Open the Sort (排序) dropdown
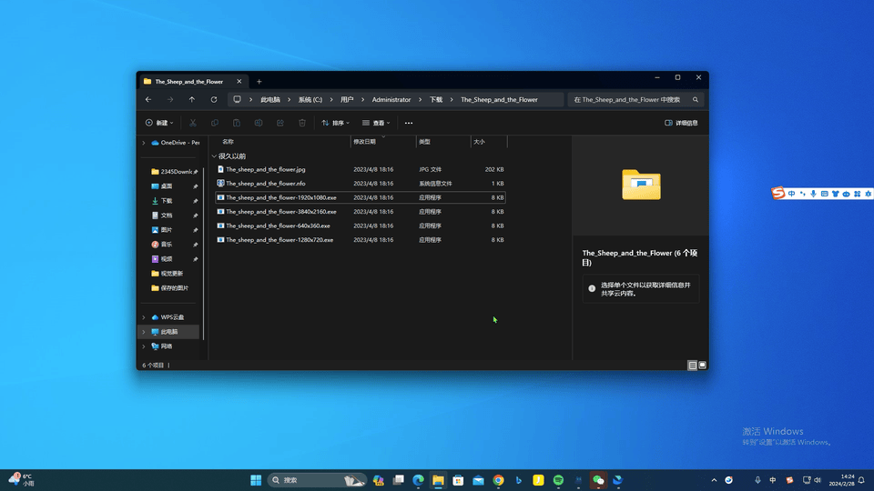 pos(335,123)
